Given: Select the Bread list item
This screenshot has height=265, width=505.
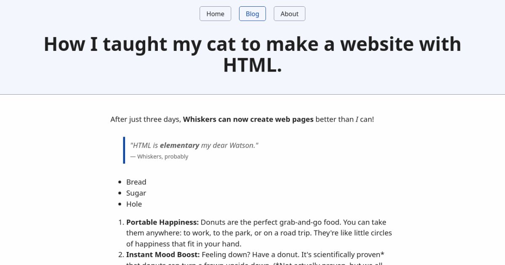Looking at the screenshot, I should [x=136, y=182].
